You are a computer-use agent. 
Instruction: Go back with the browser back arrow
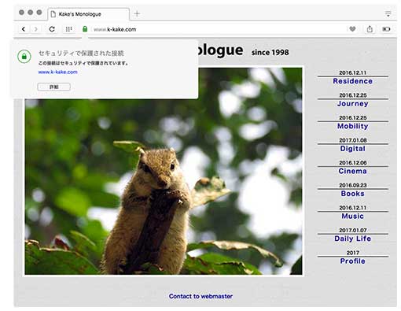(24, 29)
